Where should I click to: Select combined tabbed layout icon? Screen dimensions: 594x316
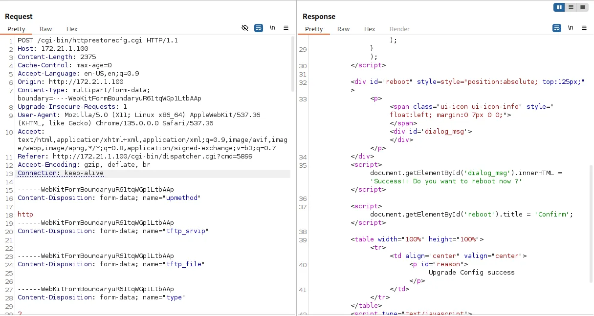tap(583, 7)
